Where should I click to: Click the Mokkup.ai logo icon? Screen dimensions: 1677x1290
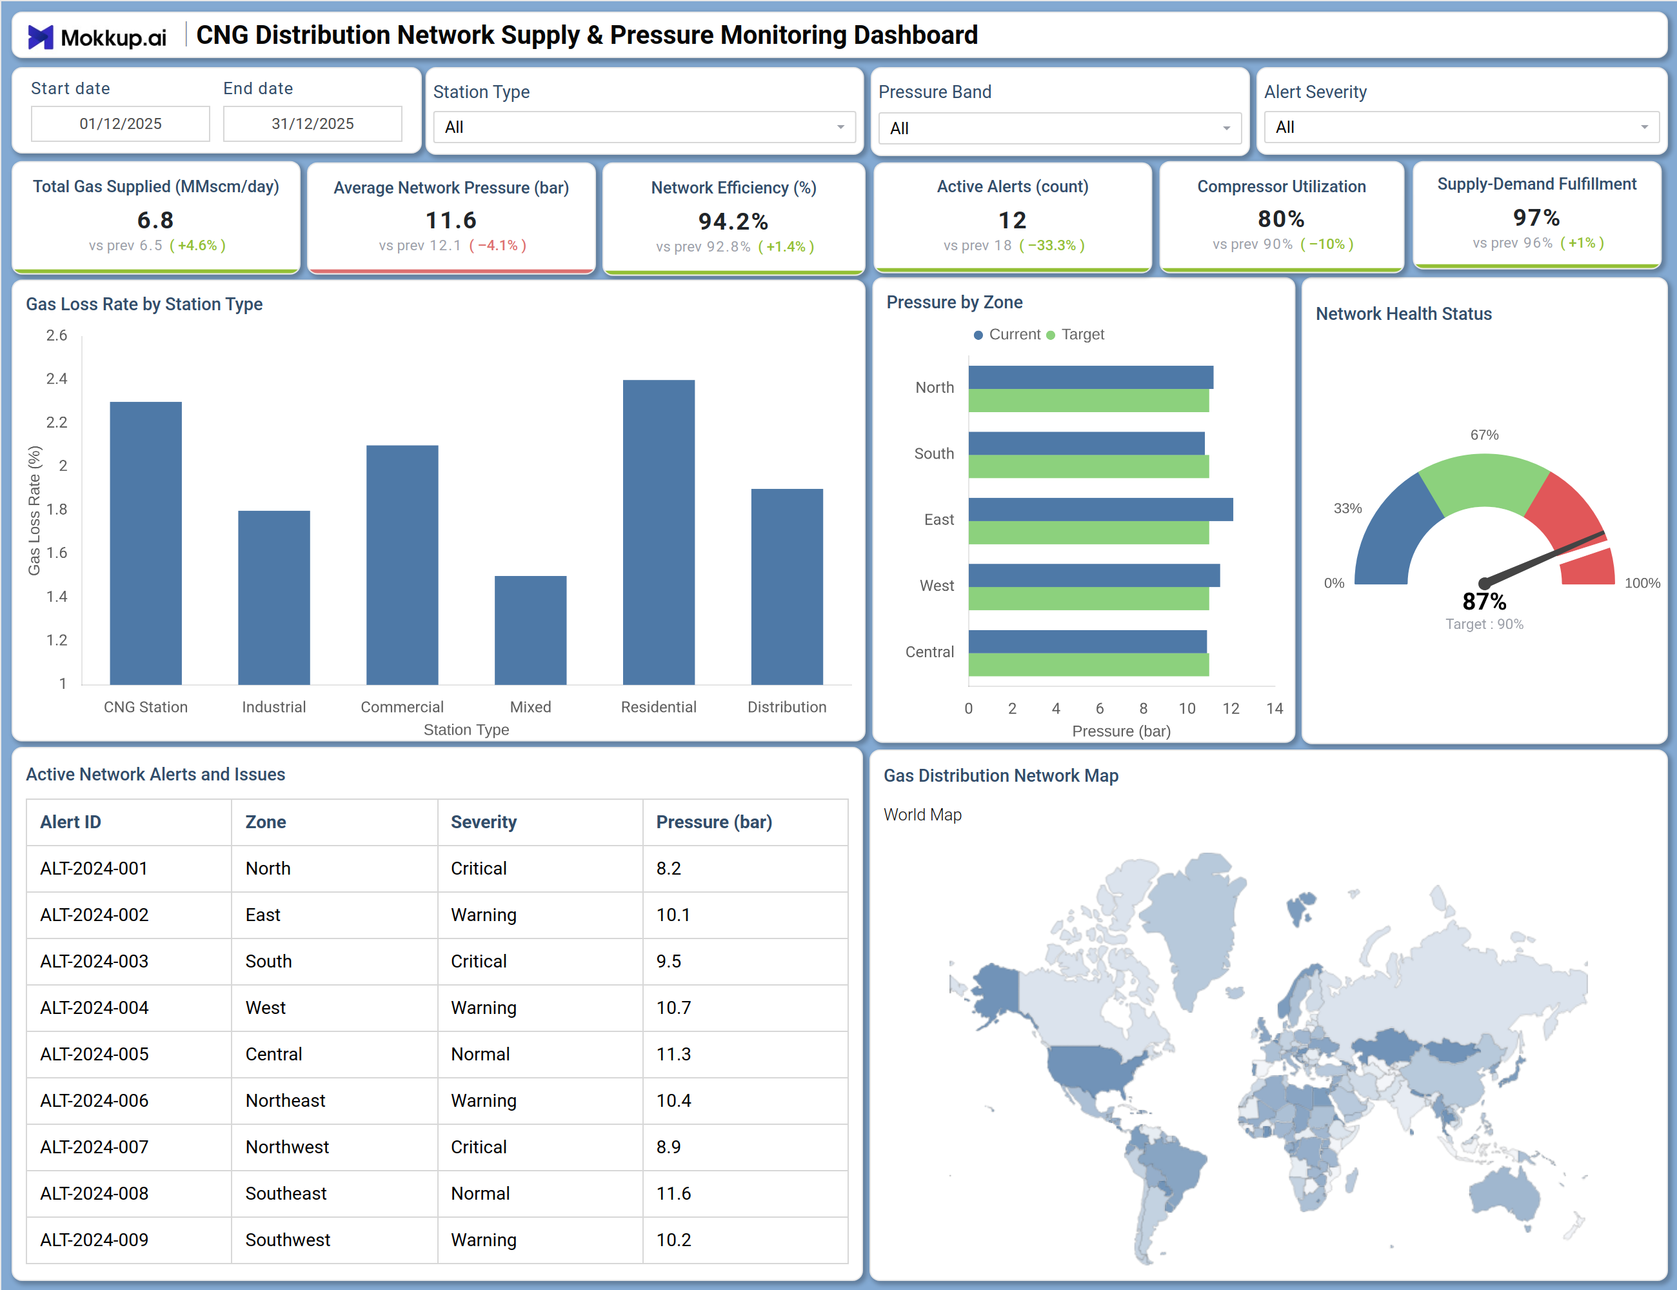point(41,37)
